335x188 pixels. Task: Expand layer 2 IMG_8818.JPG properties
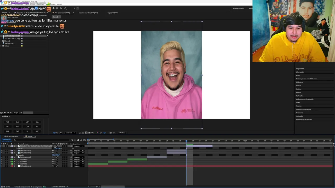(x=10, y=151)
